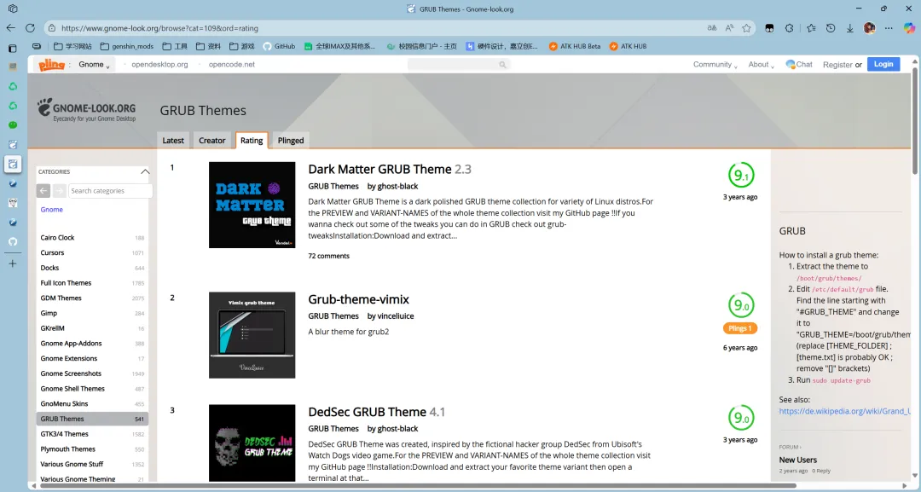Open the read aloud icon in address bar
The width and height of the screenshot is (921, 492).
[729, 27]
